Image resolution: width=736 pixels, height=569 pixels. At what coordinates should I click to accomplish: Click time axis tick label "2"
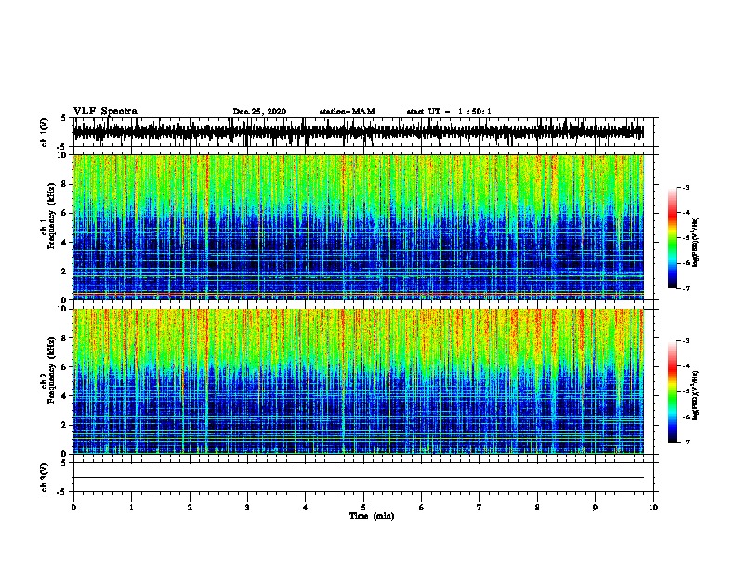coord(190,508)
